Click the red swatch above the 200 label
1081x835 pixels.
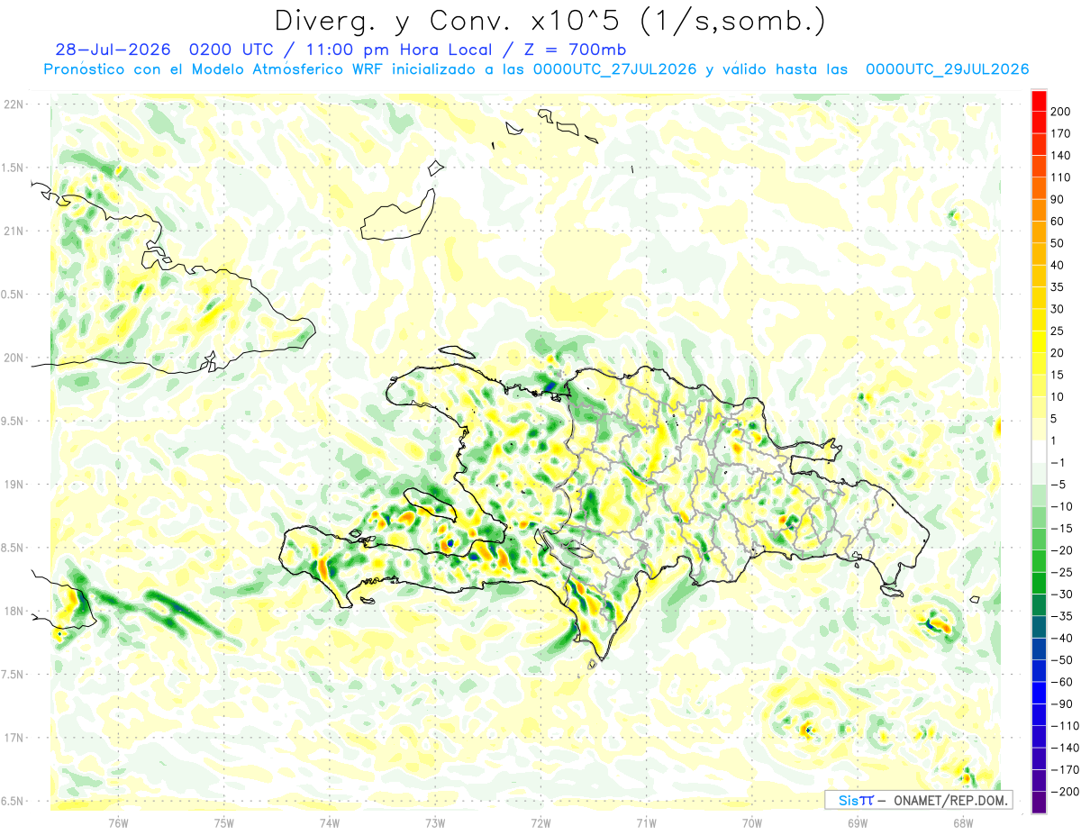(1039, 100)
